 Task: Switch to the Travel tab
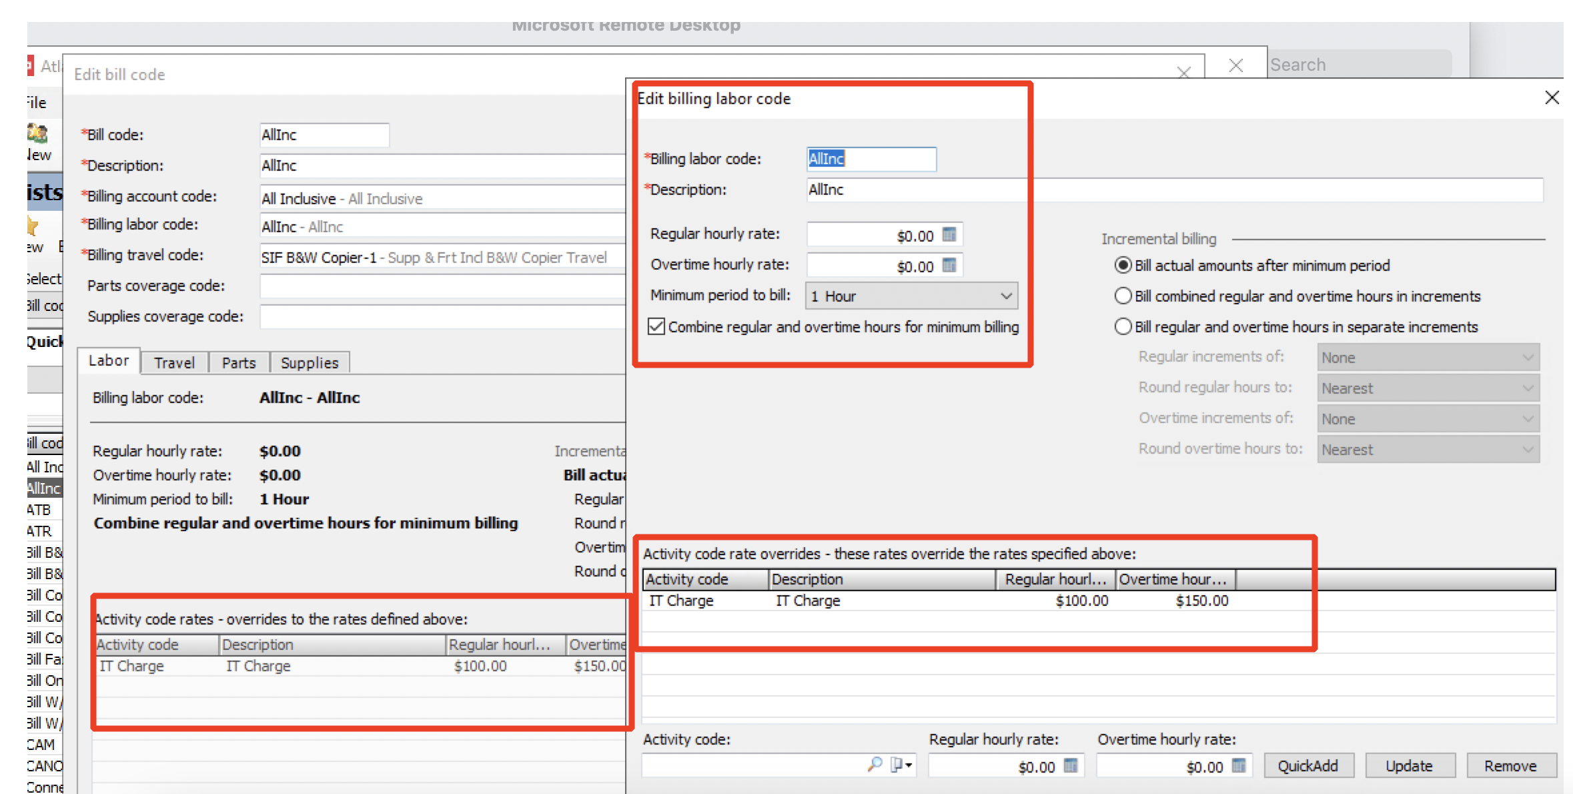[x=175, y=362]
